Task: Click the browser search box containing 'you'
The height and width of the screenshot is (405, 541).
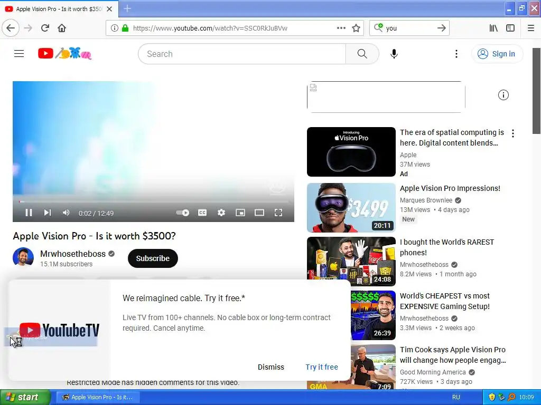Action: click(409, 28)
